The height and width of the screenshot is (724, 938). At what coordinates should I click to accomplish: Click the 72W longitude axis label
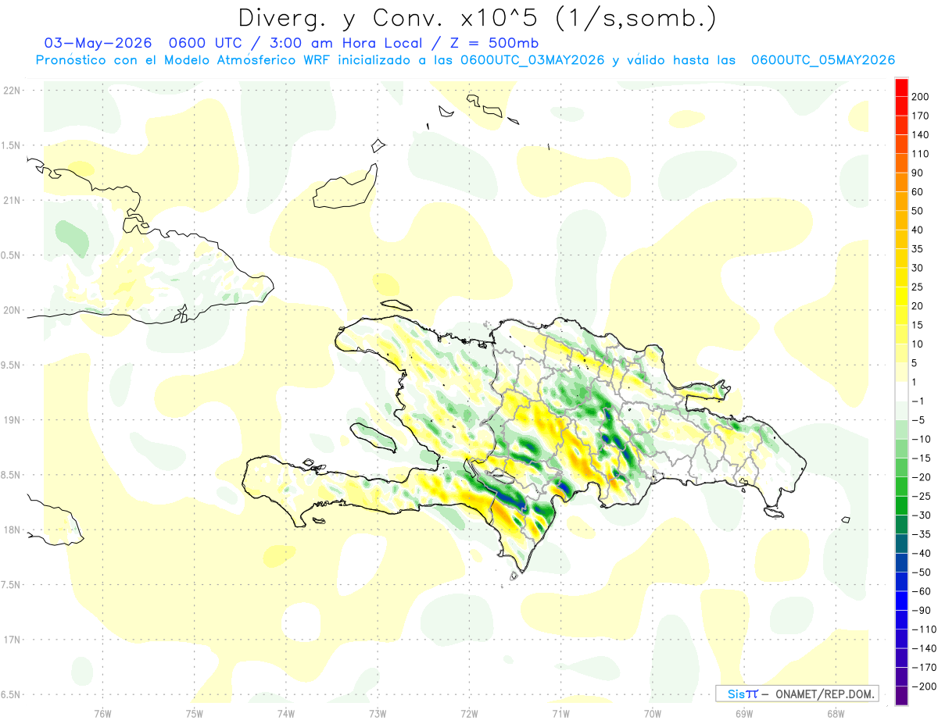coord(469,713)
